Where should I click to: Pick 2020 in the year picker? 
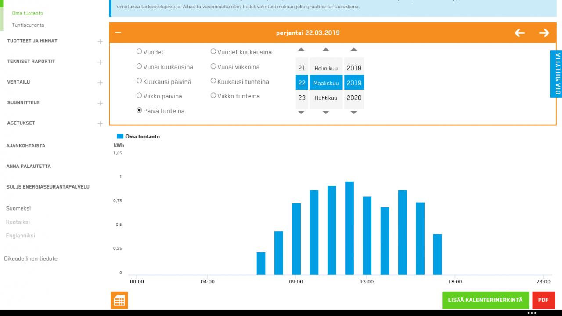coord(354,98)
